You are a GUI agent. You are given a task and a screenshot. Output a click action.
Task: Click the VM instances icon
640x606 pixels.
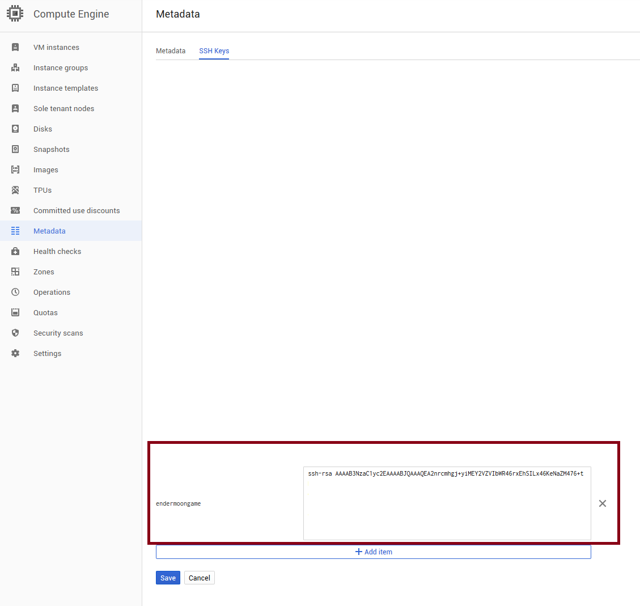coord(15,48)
